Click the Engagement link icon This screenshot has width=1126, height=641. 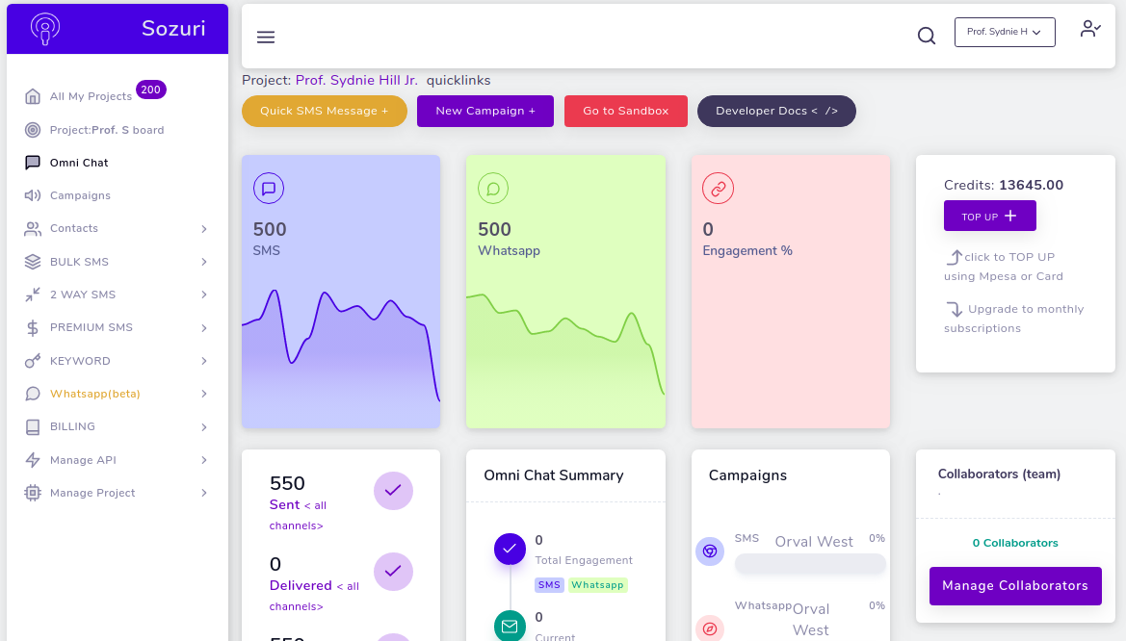click(718, 189)
